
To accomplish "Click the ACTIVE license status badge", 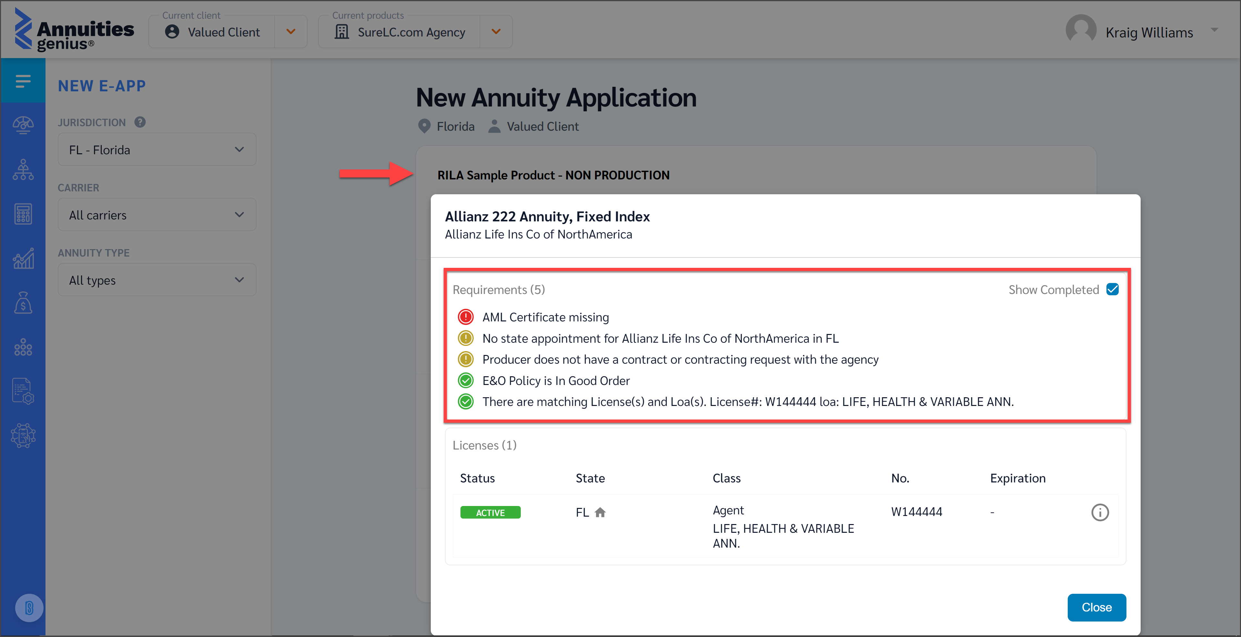I will pyautogui.click(x=490, y=512).
